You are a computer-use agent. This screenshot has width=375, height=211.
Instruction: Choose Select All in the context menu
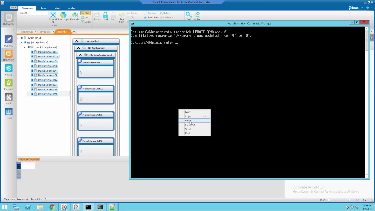(190, 125)
